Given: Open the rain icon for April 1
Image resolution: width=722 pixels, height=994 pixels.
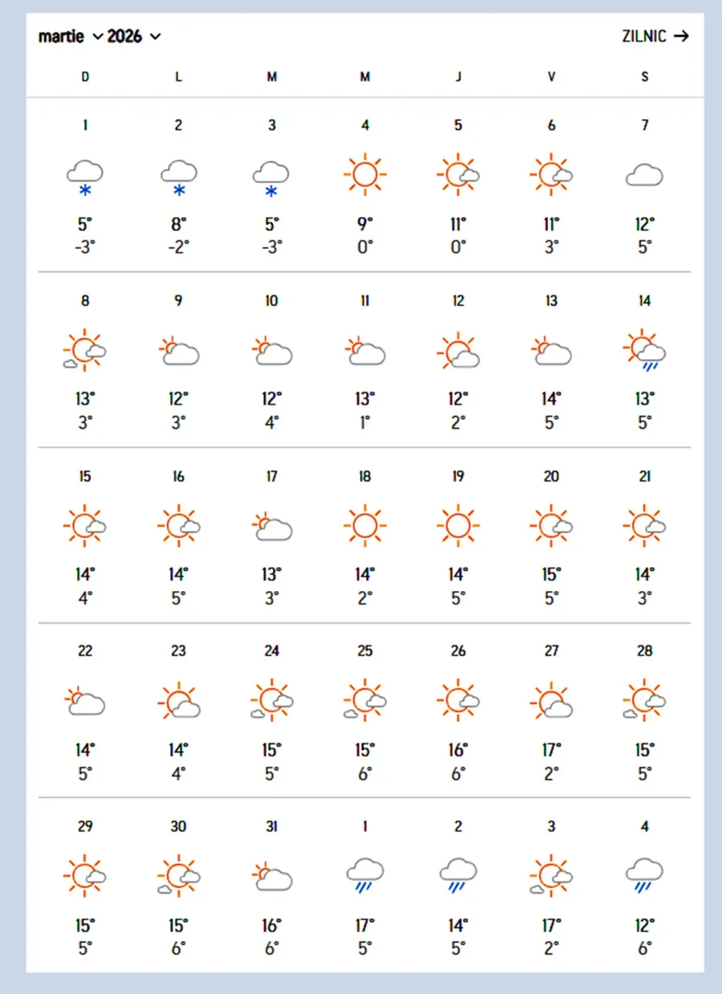Looking at the screenshot, I should coord(365,876).
